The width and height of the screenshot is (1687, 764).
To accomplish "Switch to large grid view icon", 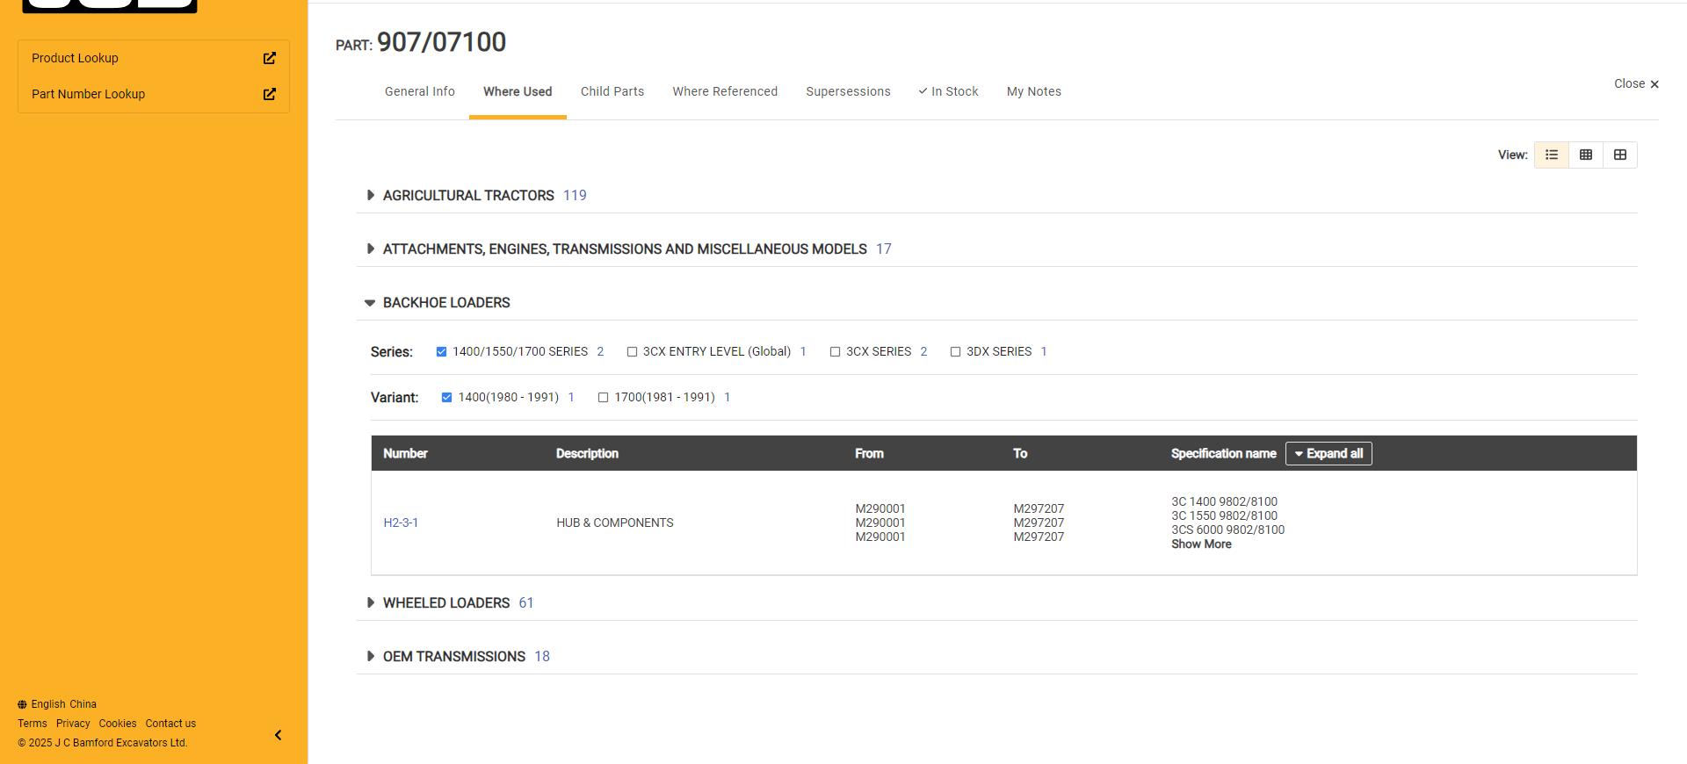I will pos(1620,155).
